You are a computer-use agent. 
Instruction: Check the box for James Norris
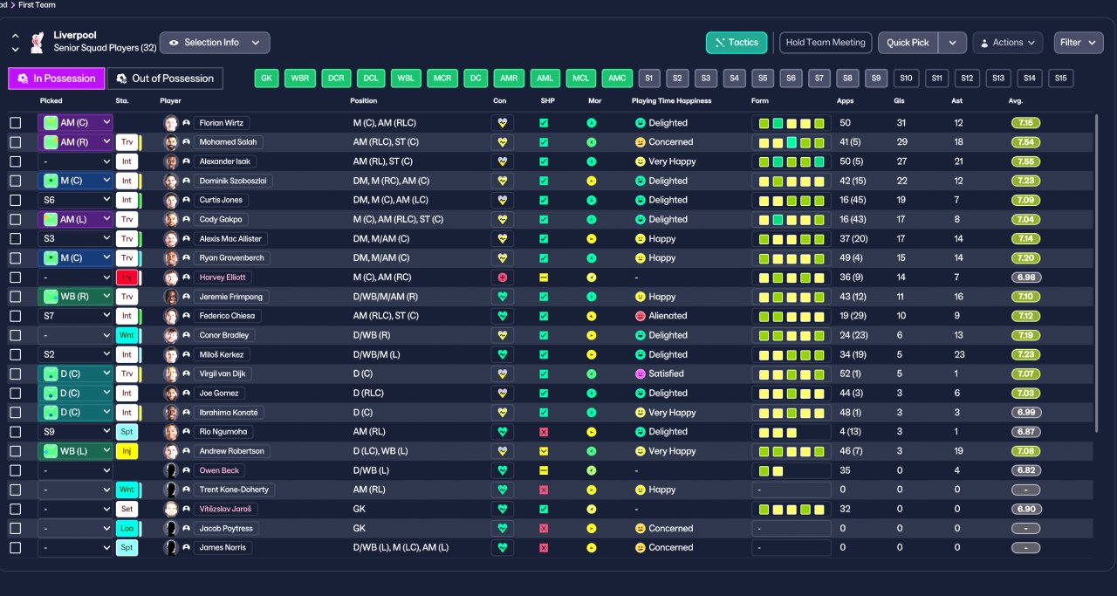(x=15, y=548)
